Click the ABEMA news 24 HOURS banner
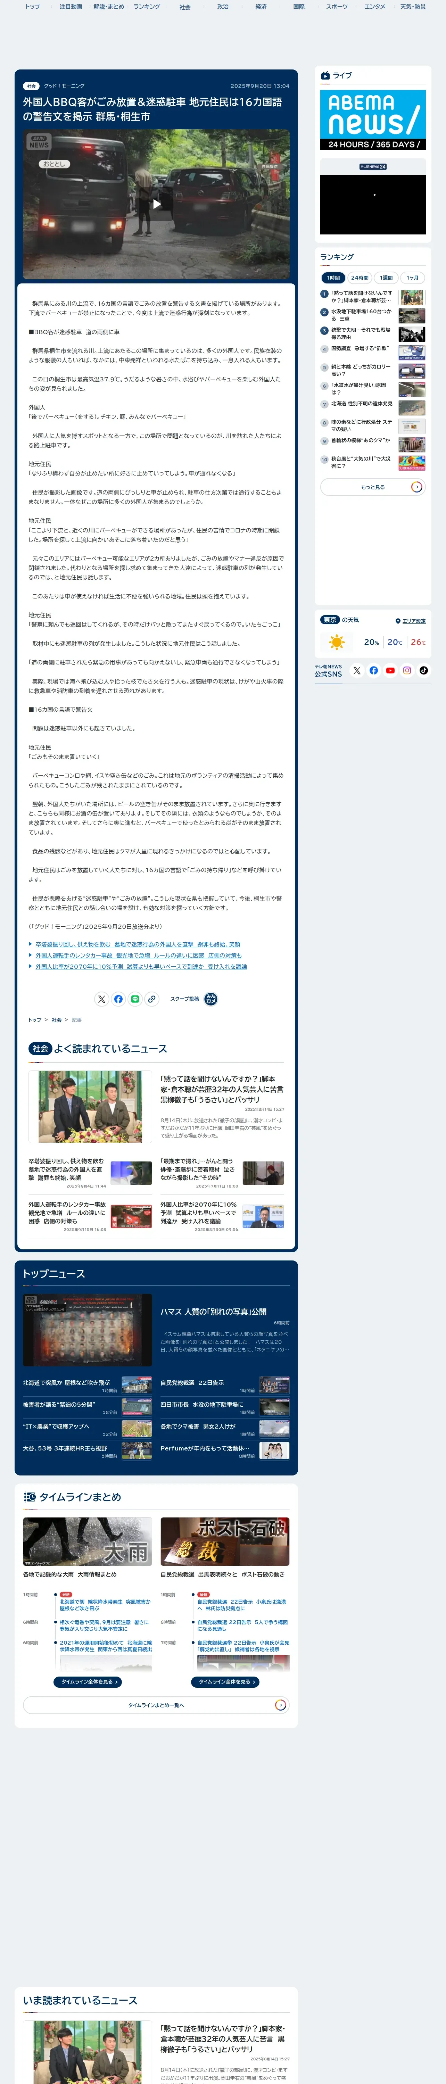The height and width of the screenshot is (2084, 446). (372, 120)
